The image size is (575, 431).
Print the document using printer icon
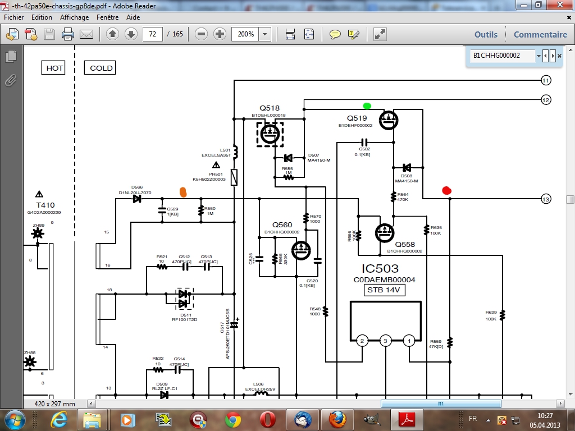[68, 34]
